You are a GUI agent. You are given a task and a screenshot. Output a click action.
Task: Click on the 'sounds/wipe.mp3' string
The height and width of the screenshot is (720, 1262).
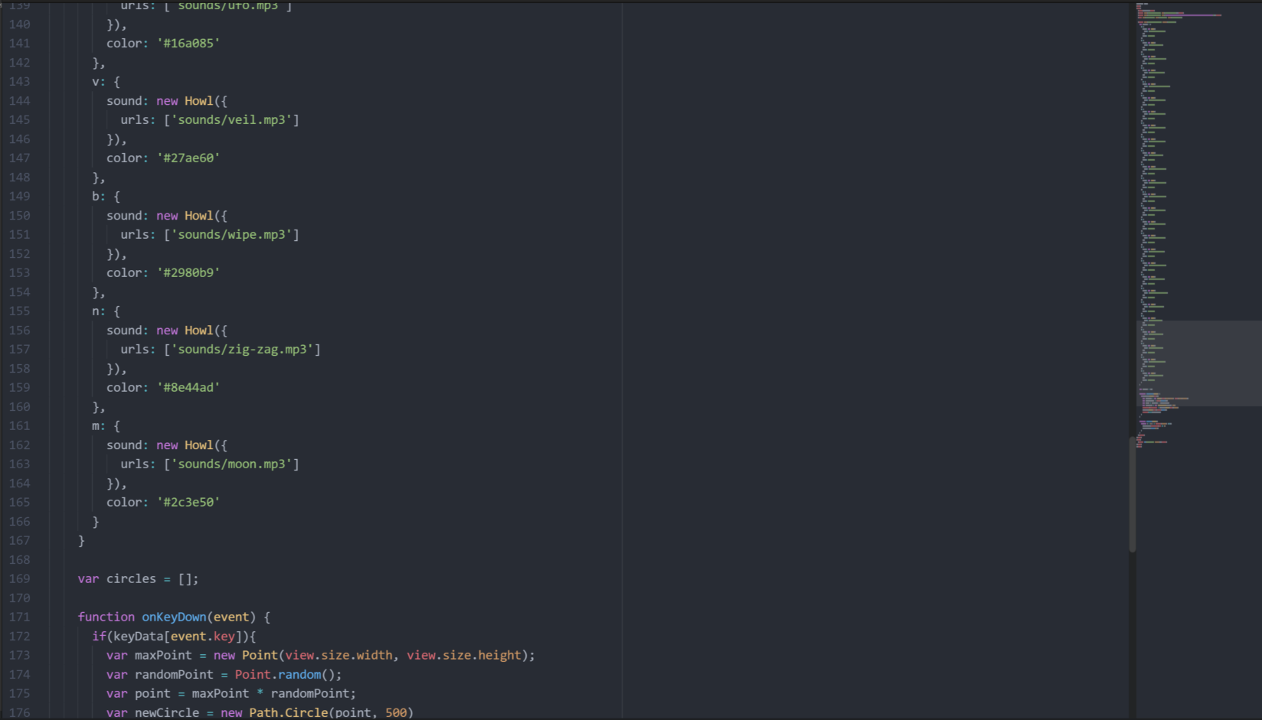[231, 235]
